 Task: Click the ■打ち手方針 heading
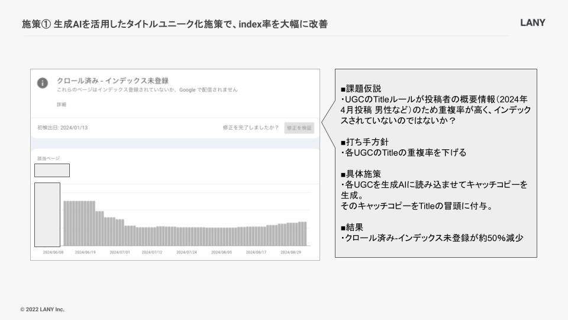point(364,142)
